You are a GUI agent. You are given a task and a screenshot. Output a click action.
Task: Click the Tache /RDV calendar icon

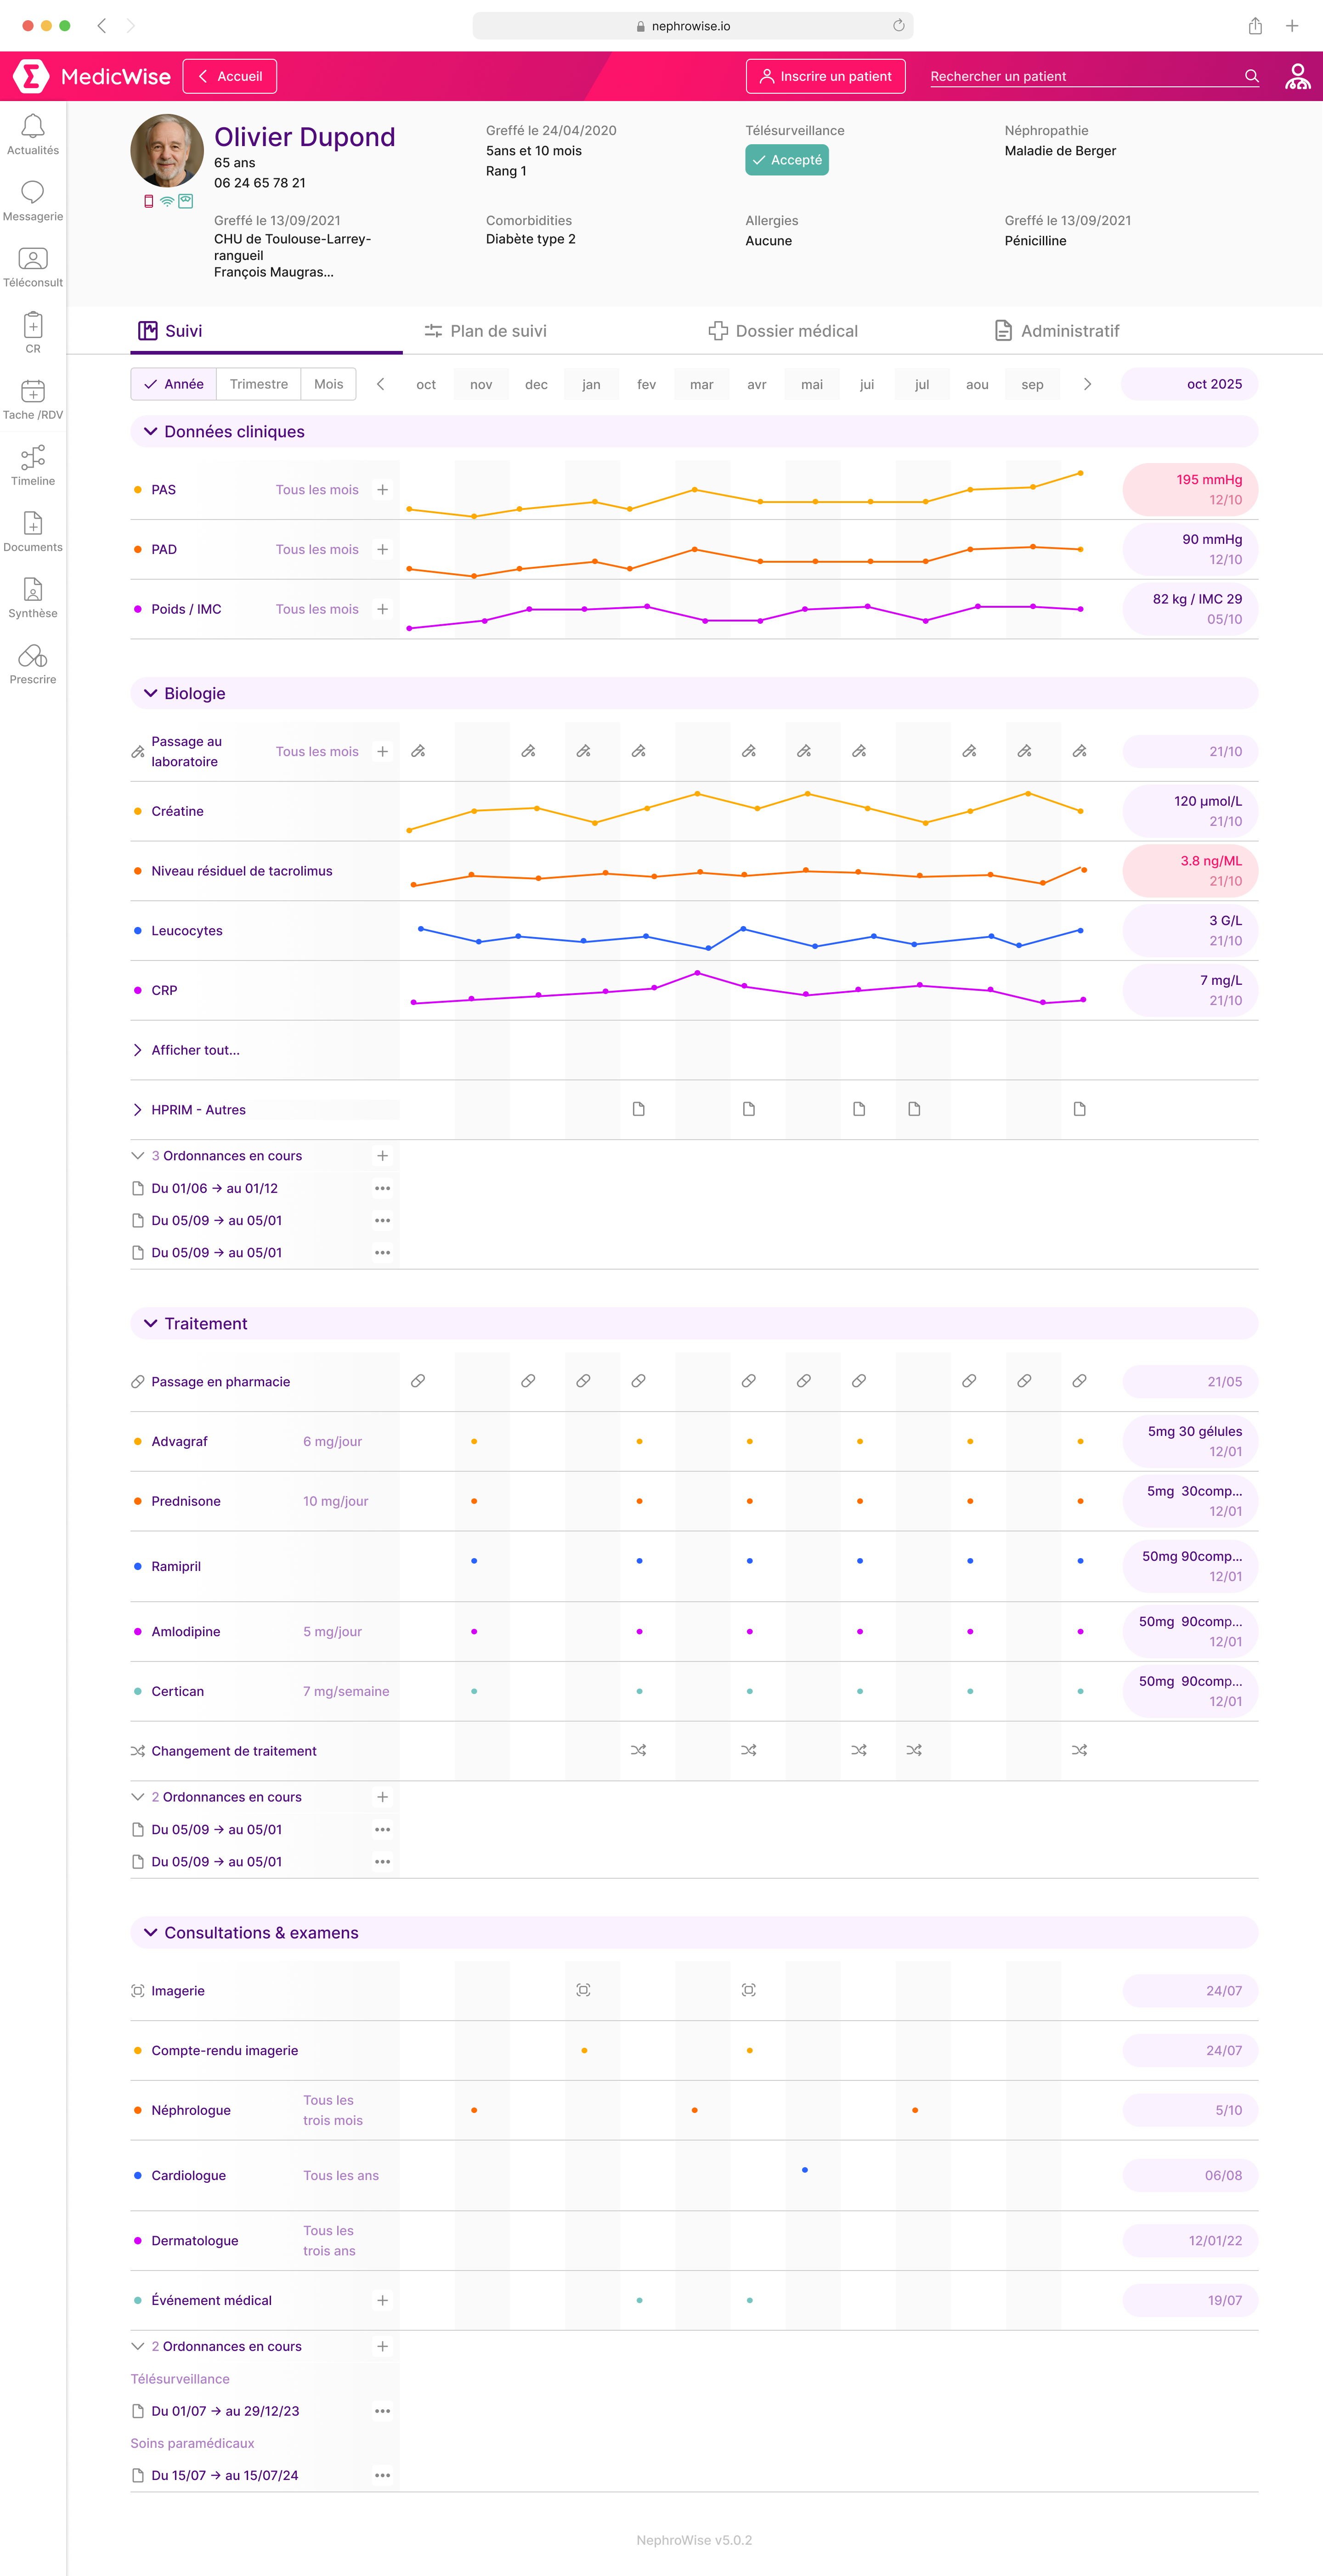tap(33, 391)
